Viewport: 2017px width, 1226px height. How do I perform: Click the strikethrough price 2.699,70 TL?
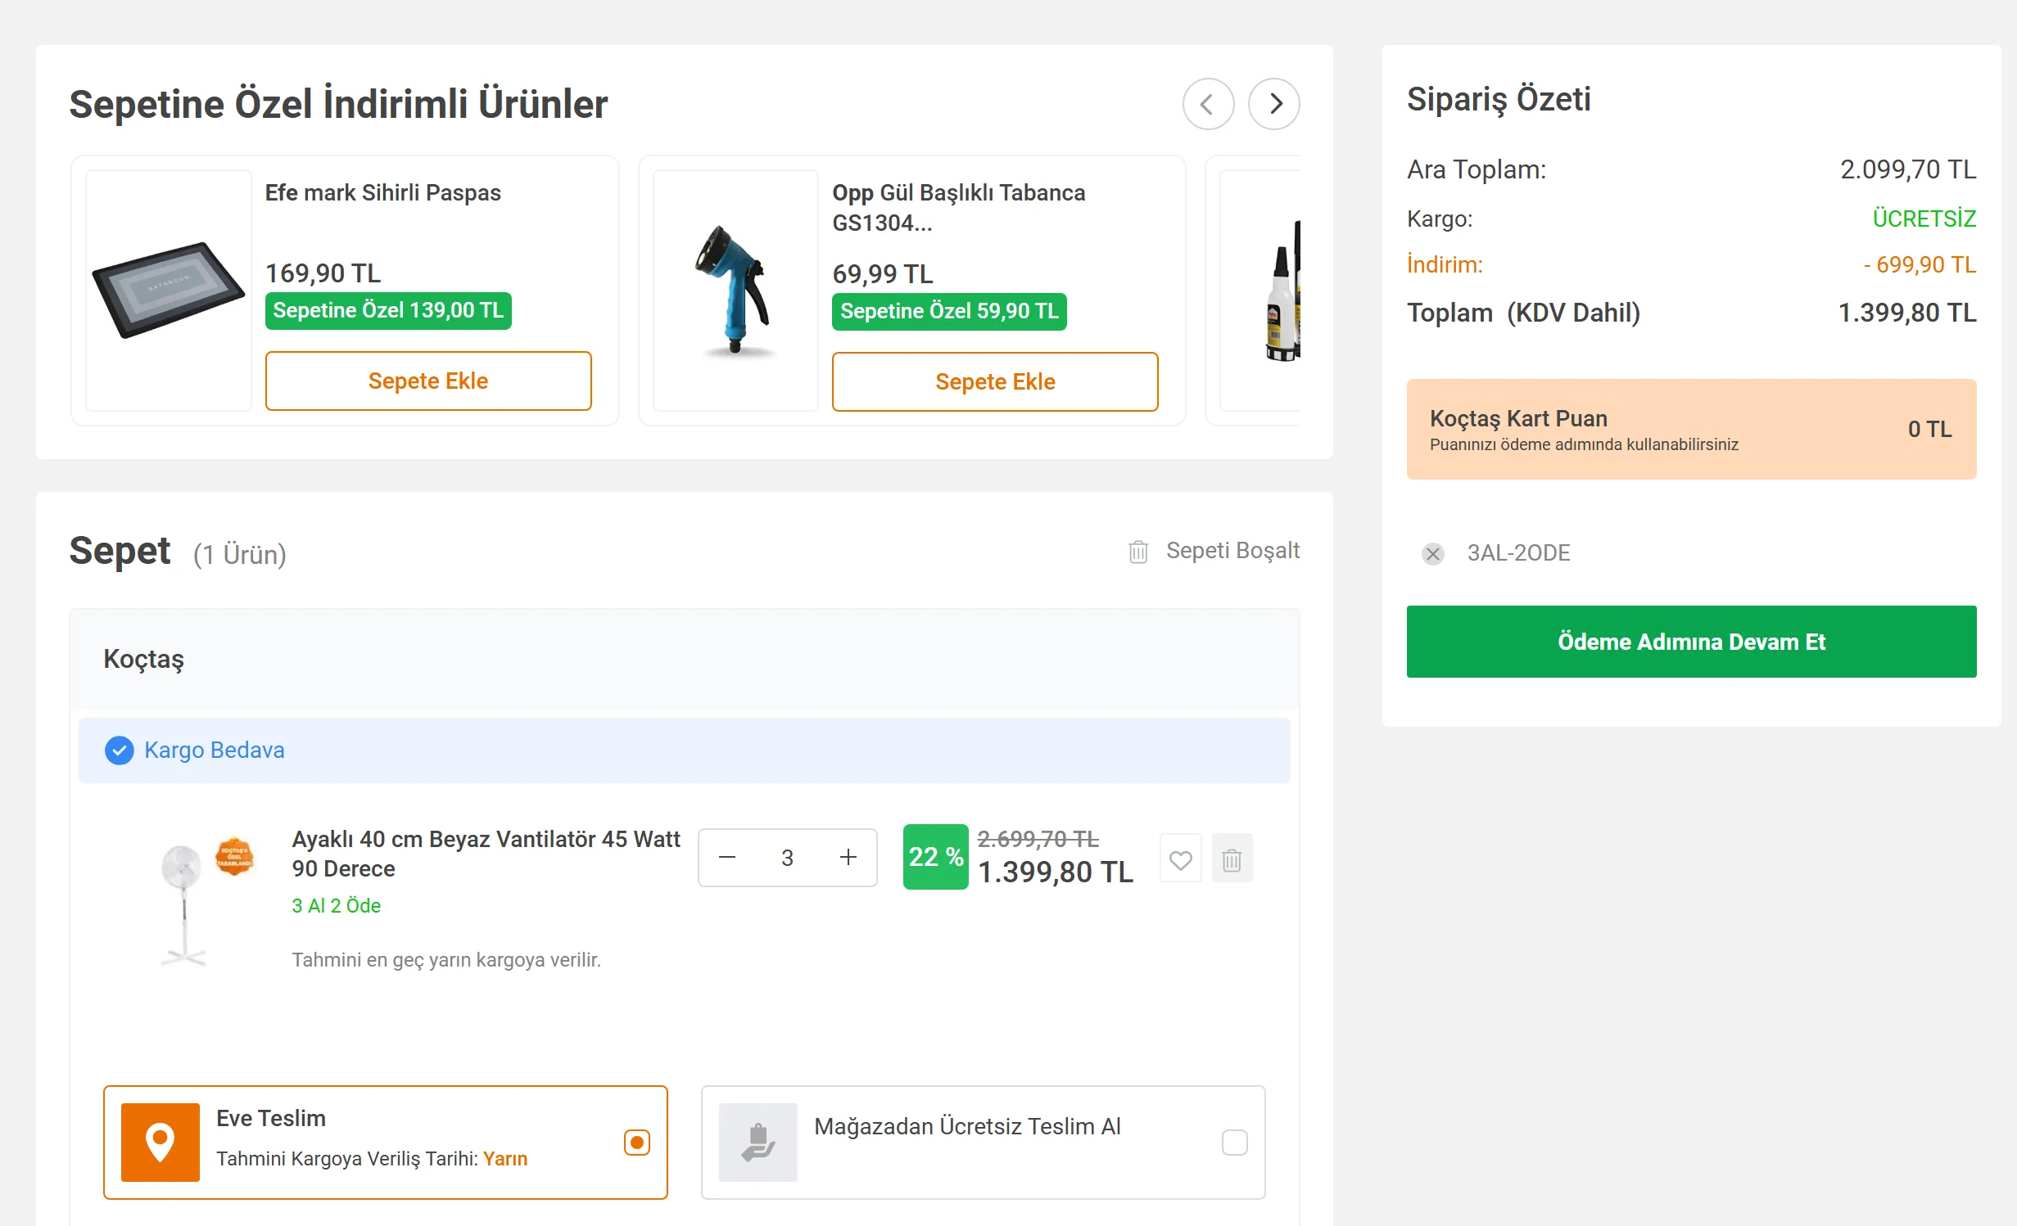(x=1038, y=840)
